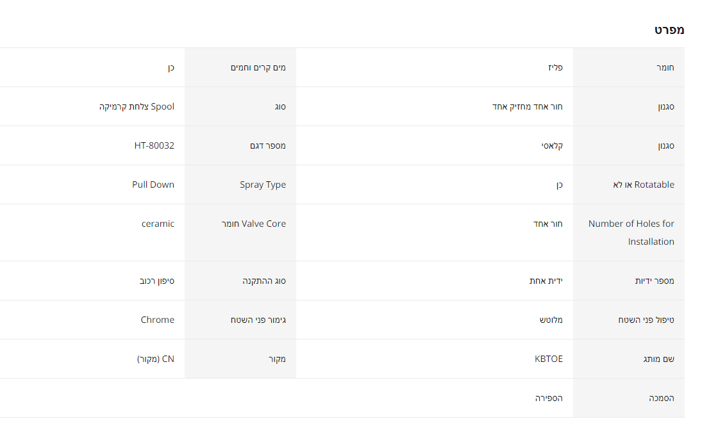Click the מפרט section heading
This screenshot has width=709, height=435.
coord(669,30)
